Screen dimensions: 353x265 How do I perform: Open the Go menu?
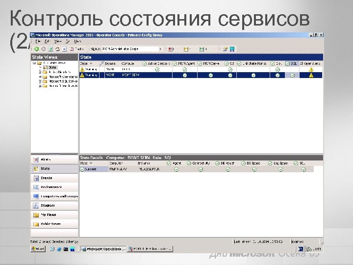pyautogui.click(x=68, y=41)
